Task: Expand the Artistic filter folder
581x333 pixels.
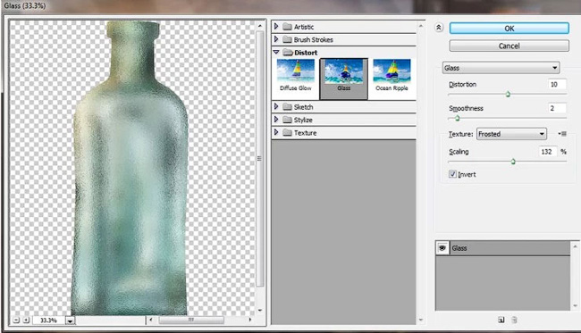Action: click(x=276, y=26)
